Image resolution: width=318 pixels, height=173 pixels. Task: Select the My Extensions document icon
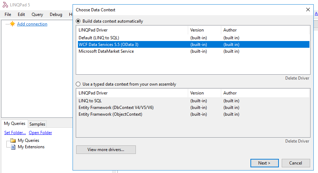coord(13,147)
